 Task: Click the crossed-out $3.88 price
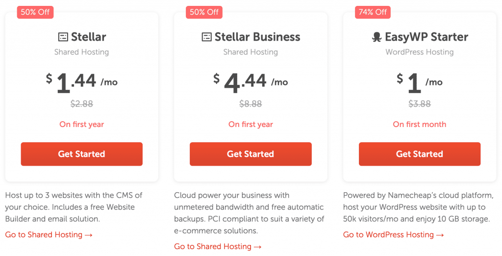click(x=420, y=104)
